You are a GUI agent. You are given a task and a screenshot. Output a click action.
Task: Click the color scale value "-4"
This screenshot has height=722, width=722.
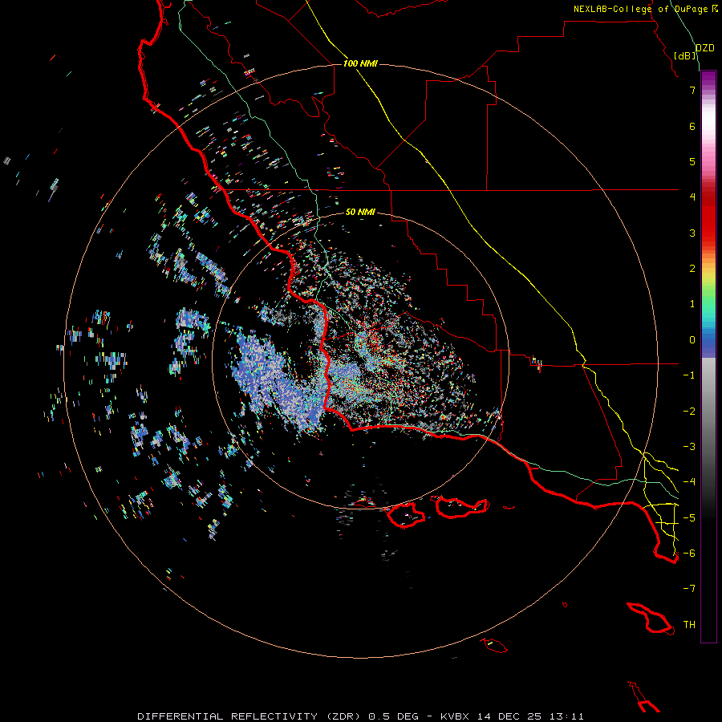pos(689,481)
